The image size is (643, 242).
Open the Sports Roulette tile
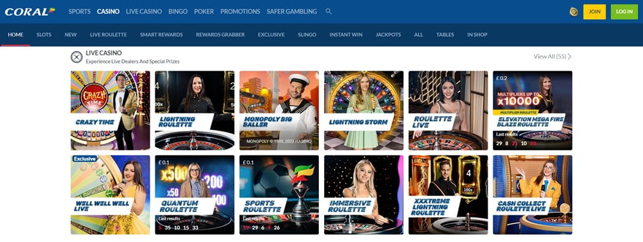[x=279, y=195]
